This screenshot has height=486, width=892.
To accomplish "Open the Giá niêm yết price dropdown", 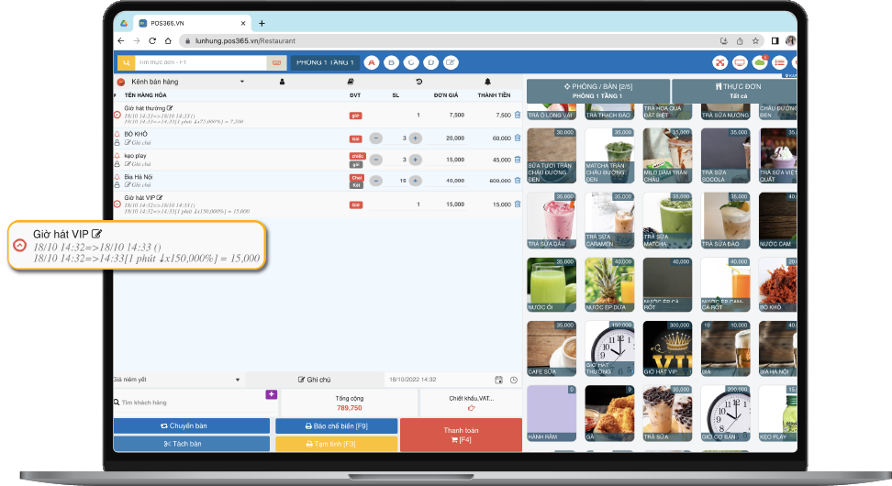I will 177,380.
